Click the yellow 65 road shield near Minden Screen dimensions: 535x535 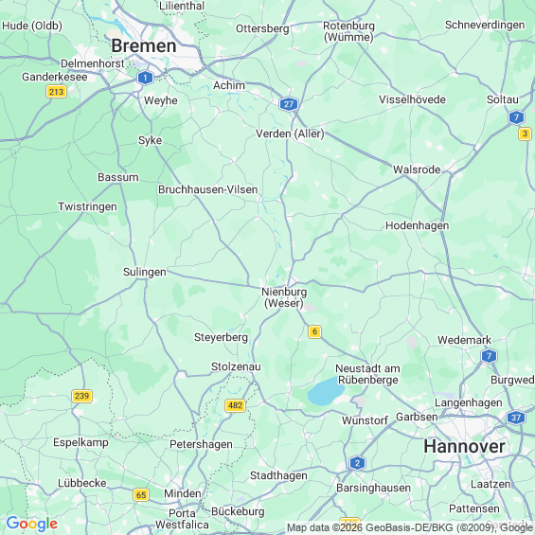[141, 494]
